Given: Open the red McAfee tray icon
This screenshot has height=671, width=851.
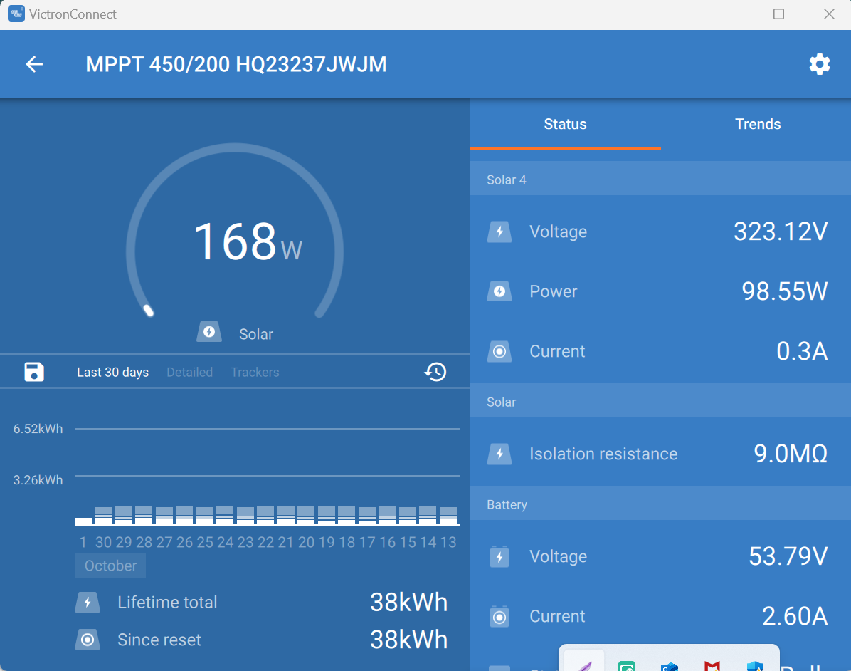Looking at the screenshot, I should click(712, 665).
